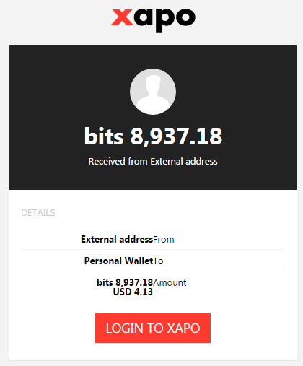Click the word "bits" in the dark banner
This screenshot has height=366, width=303.
coord(104,136)
